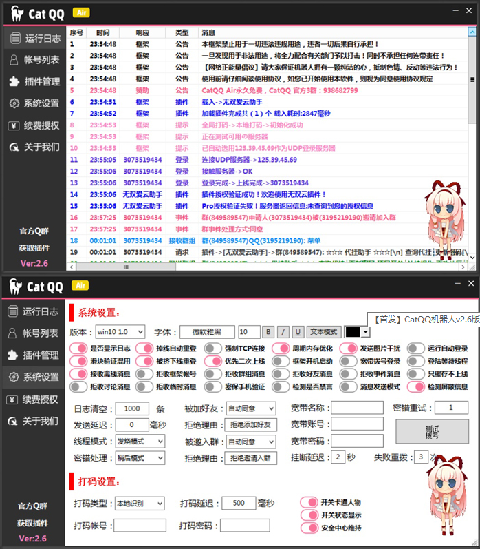The image size is (480, 549).
Task: Click 获取插件 link in bottom window
Action: point(33,524)
